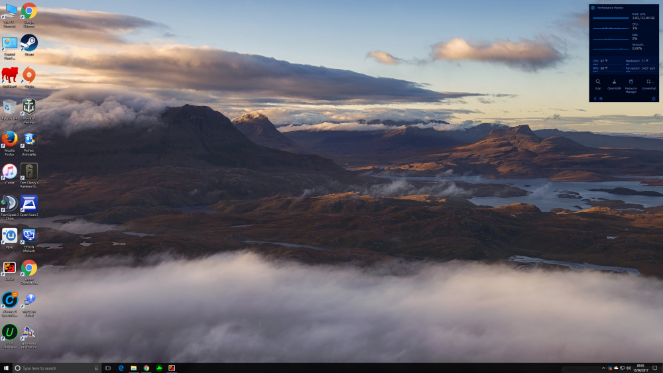Viewport: 663px width, 373px height.
Task: Open Task View from the taskbar
Action: click(107, 368)
